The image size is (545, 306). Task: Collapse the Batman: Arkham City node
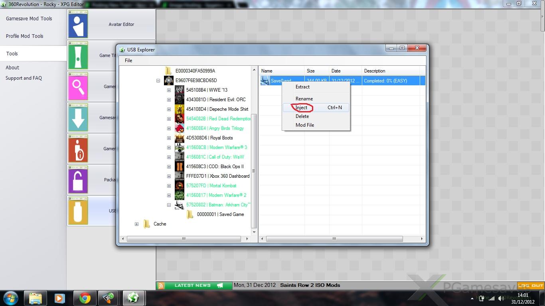point(169,205)
